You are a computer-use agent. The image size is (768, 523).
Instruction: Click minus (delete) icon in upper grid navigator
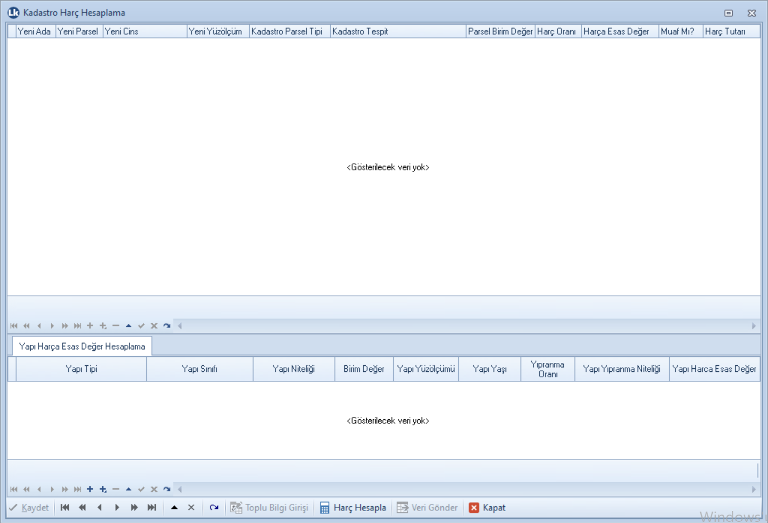coord(116,326)
